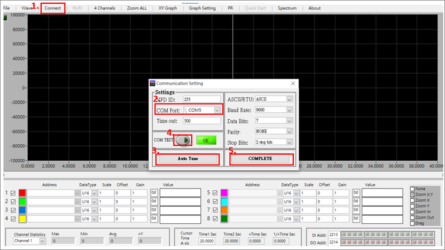Click the 0d format icon for channel 1
Screen dimensions: 445x250
click(x=154, y=193)
